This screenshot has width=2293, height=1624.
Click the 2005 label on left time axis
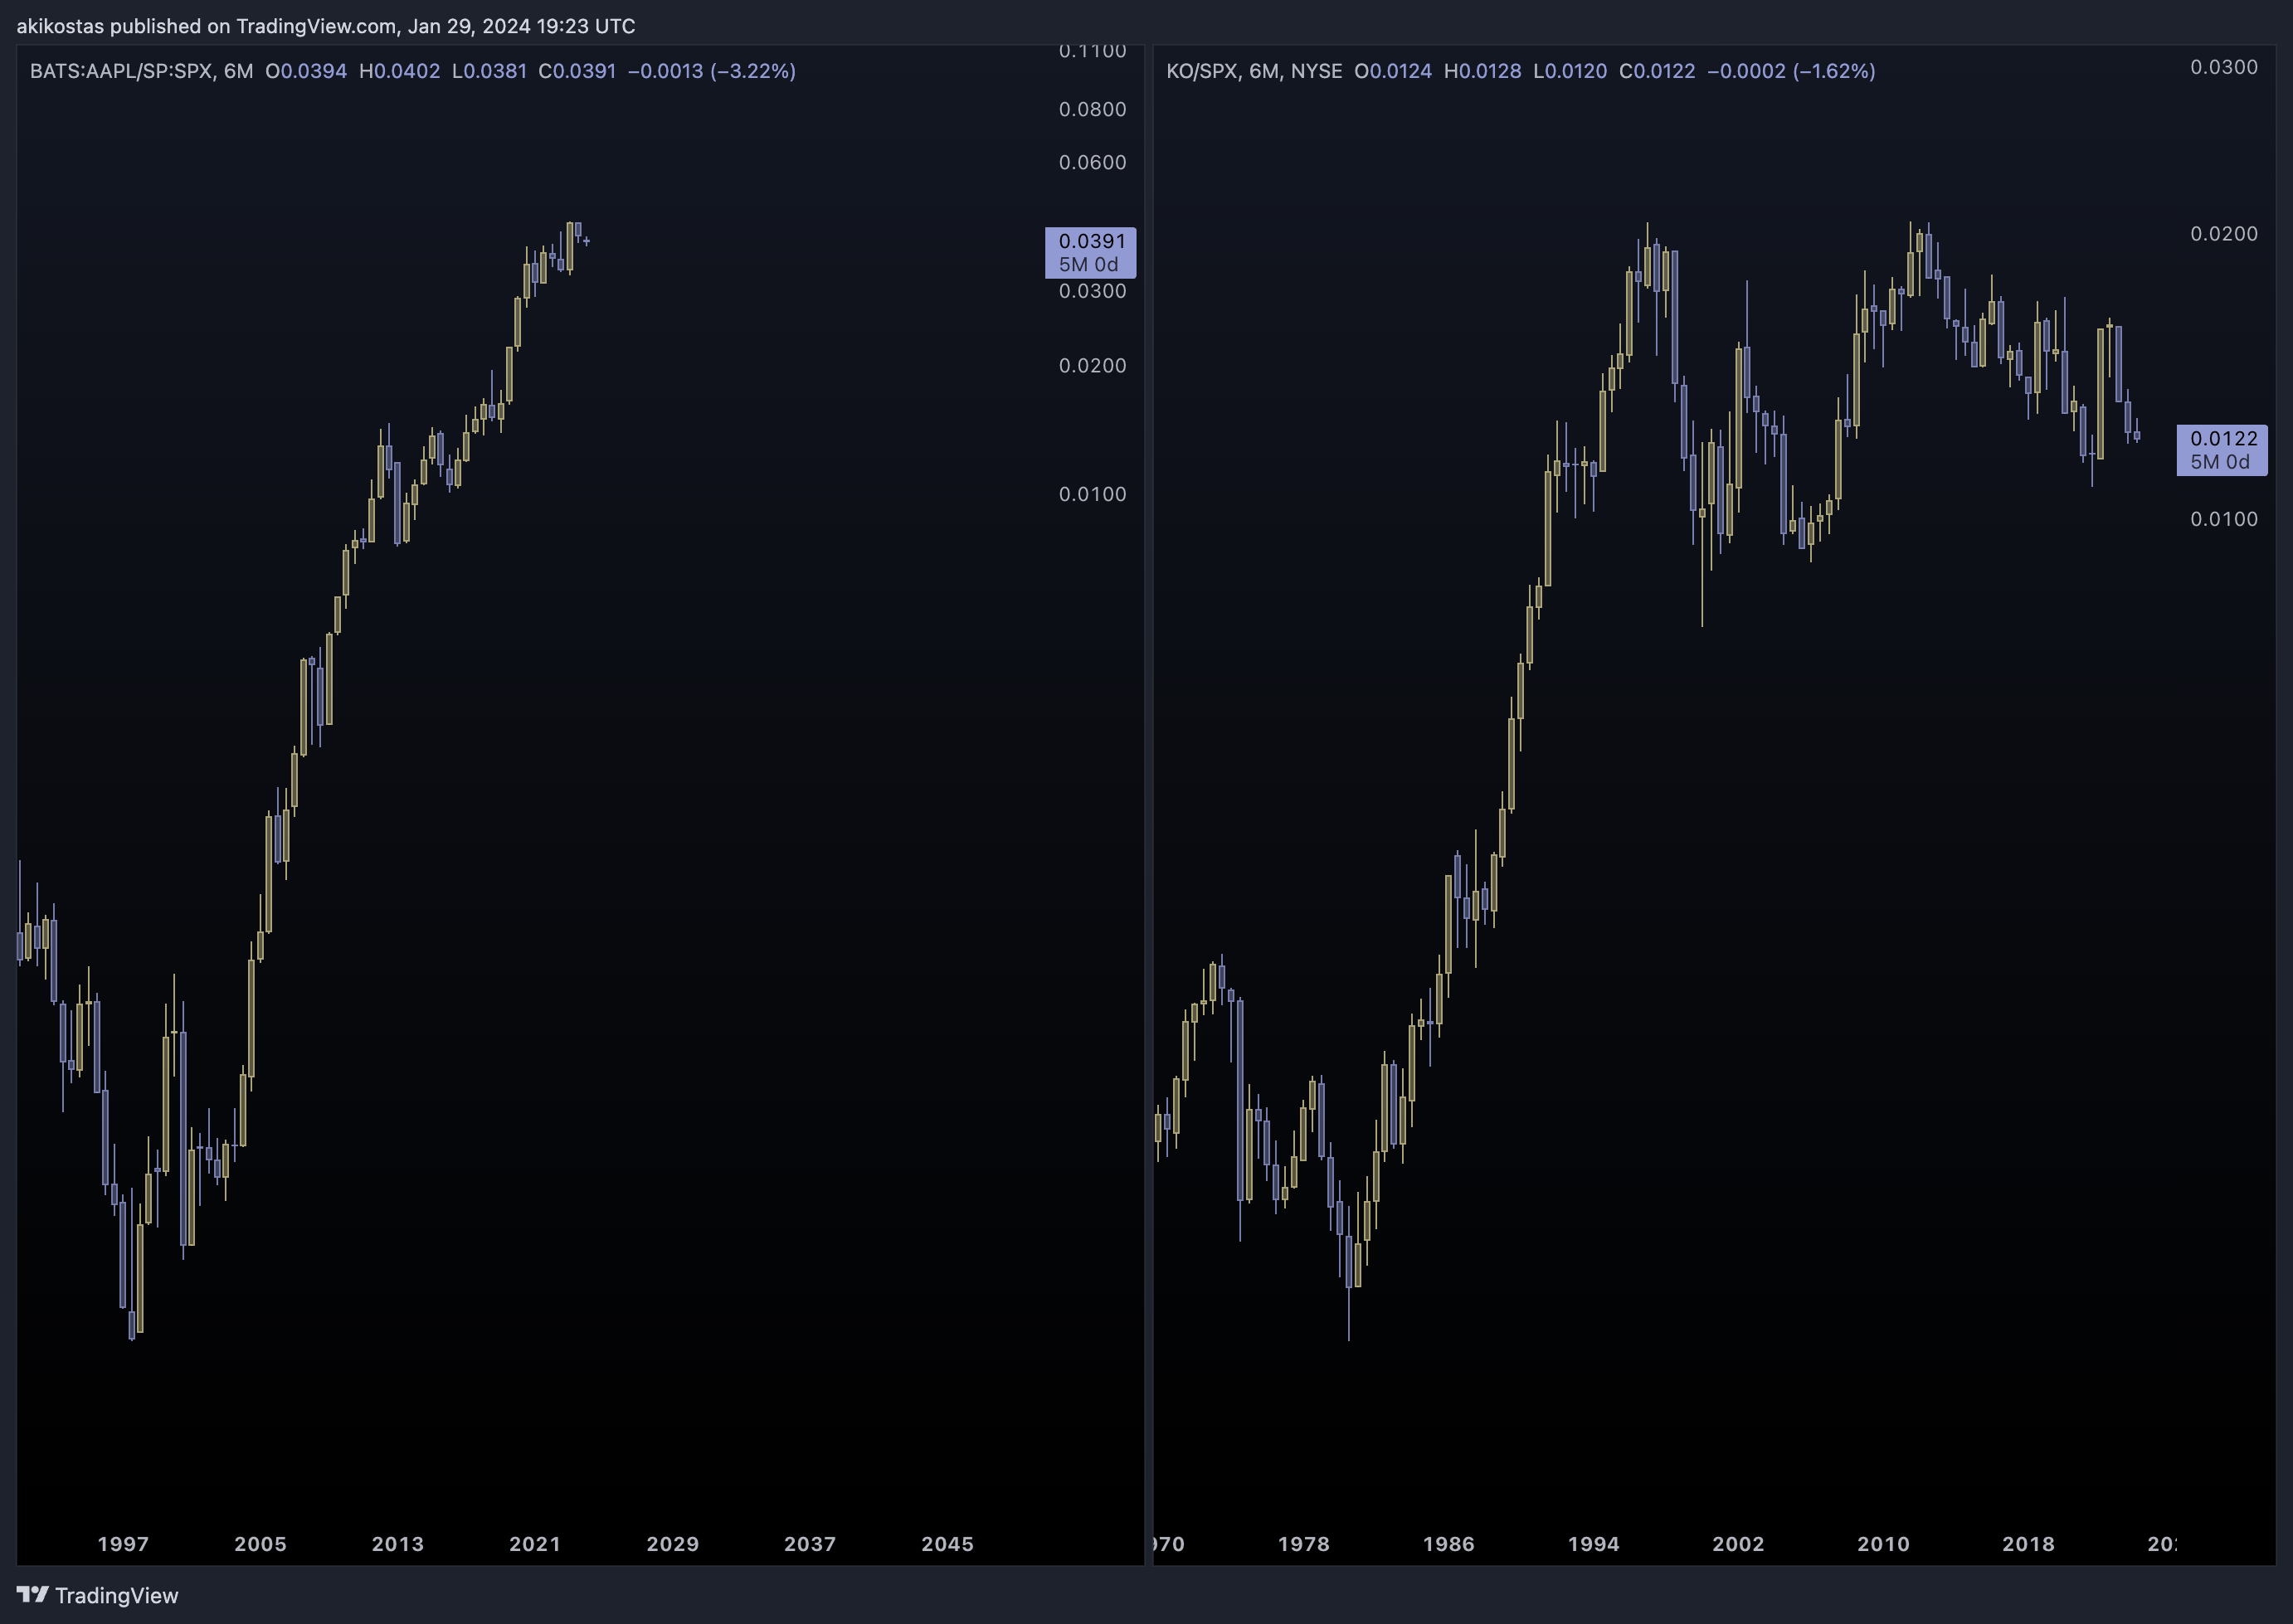(x=260, y=1543)
